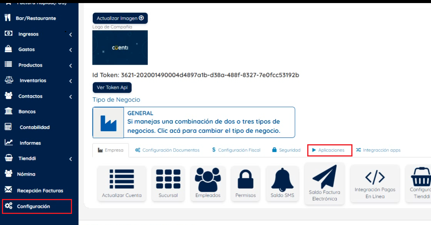Expand the Tienddi submenu chevron

click(x=70, y=159)
